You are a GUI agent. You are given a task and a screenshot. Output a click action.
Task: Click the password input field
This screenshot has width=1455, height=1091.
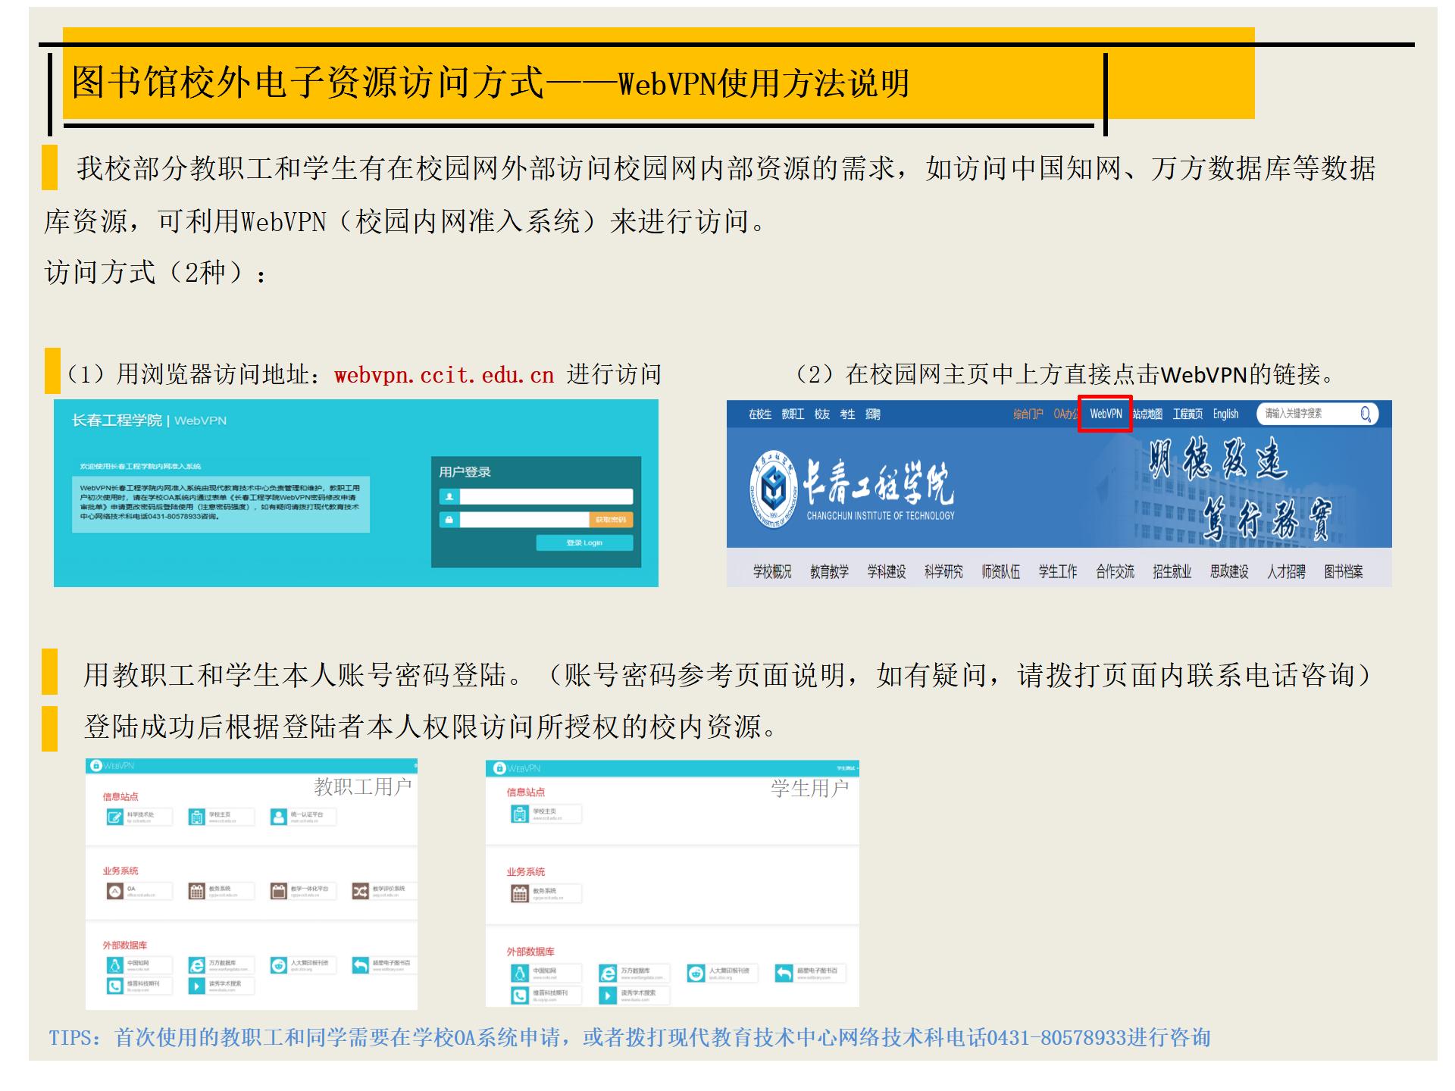coord(524,520)
